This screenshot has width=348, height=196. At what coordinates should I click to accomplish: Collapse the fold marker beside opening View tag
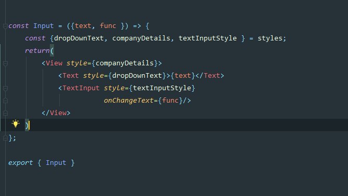click(5, 64)
